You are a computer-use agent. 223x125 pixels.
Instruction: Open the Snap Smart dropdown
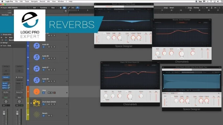click(x=178, y=8)
